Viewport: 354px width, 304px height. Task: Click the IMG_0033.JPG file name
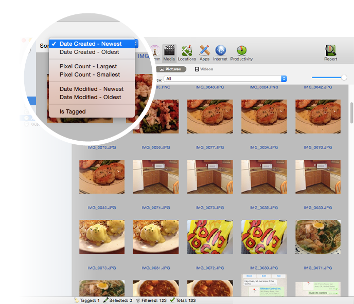pos(318,207)
